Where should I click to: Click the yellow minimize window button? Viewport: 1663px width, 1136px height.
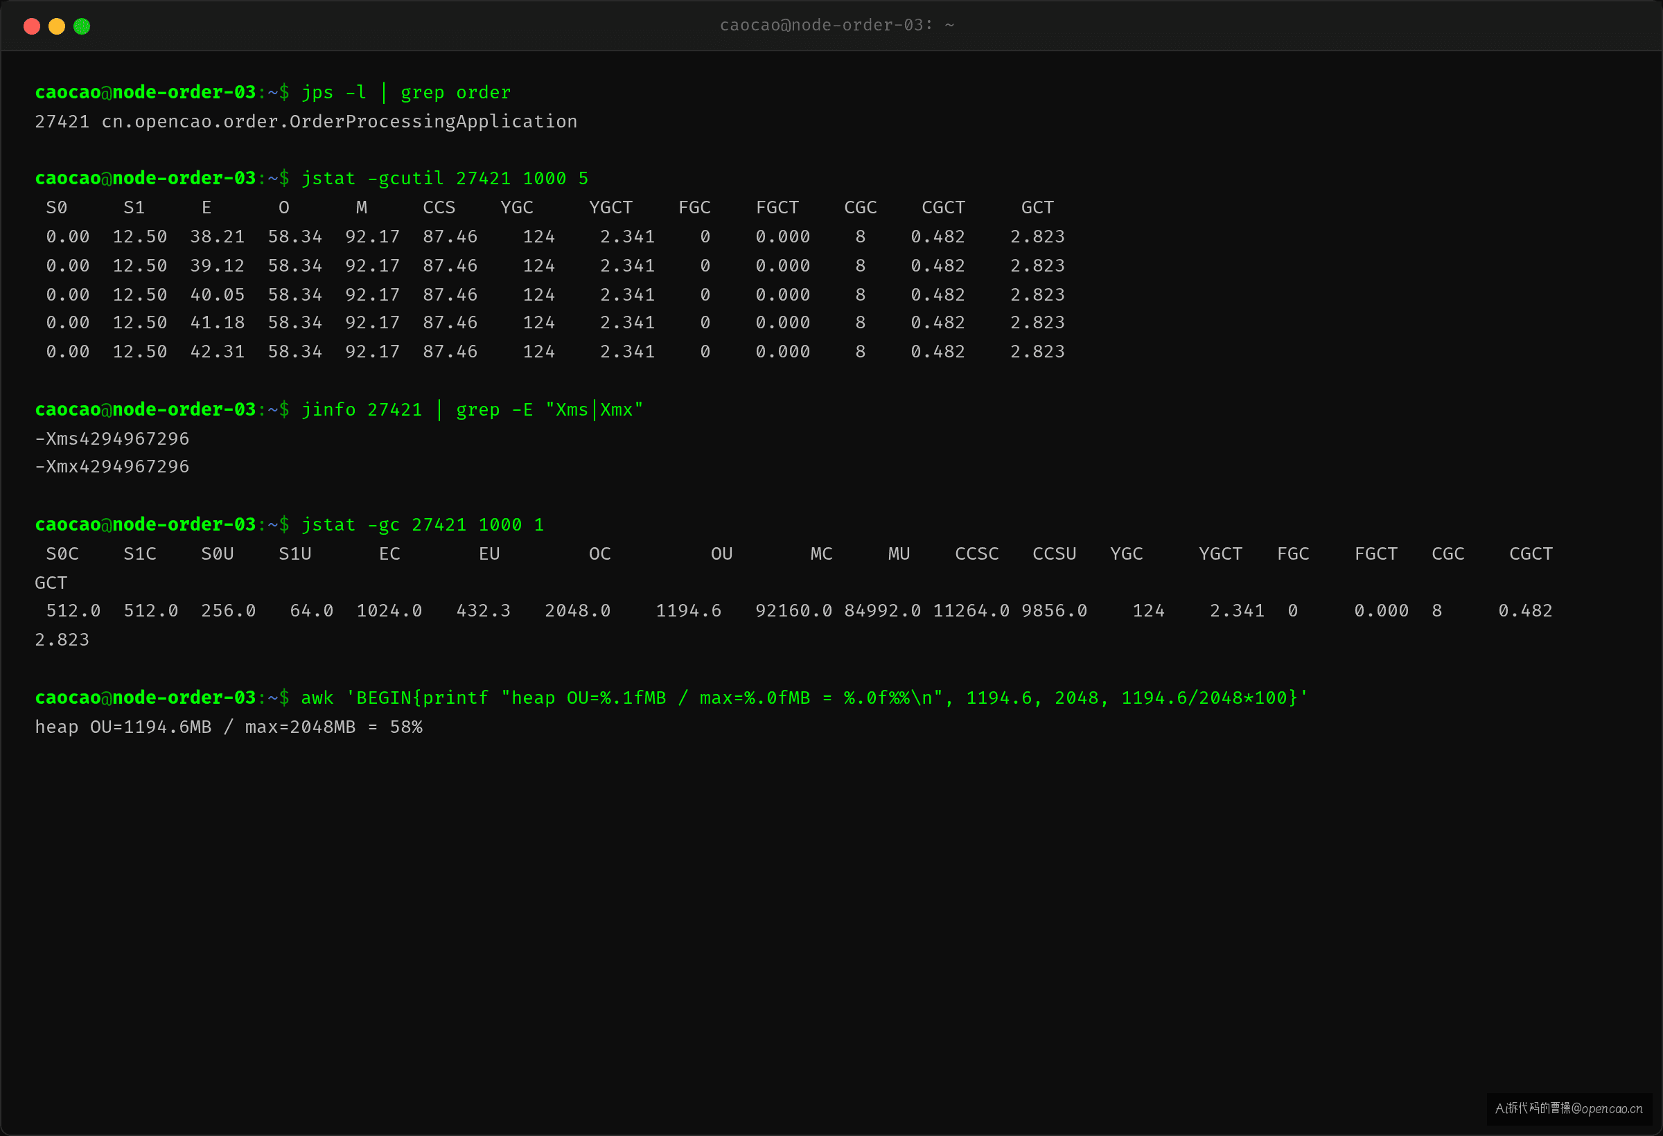[x=57, y=26]
